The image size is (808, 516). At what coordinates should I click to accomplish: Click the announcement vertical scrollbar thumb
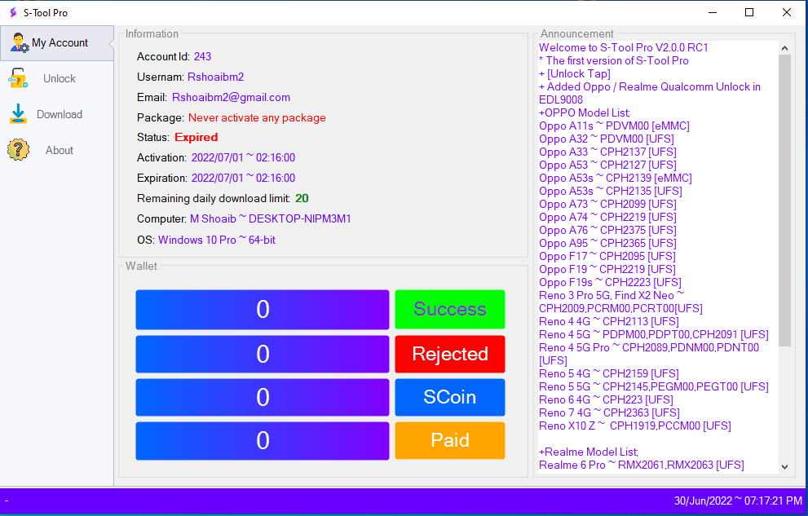pyautogui.click(x=785, y=200)
